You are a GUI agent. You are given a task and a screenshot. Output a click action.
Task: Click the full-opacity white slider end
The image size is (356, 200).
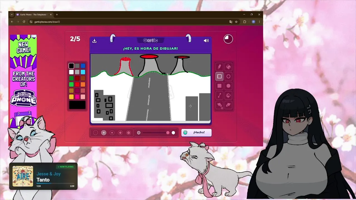point(173,133)
